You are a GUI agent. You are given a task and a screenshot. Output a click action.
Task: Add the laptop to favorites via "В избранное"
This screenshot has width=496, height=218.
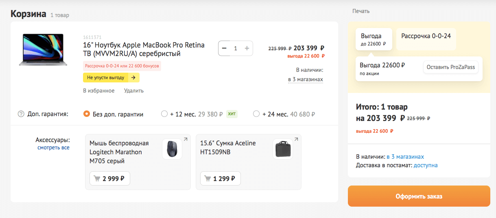(99, 91)
